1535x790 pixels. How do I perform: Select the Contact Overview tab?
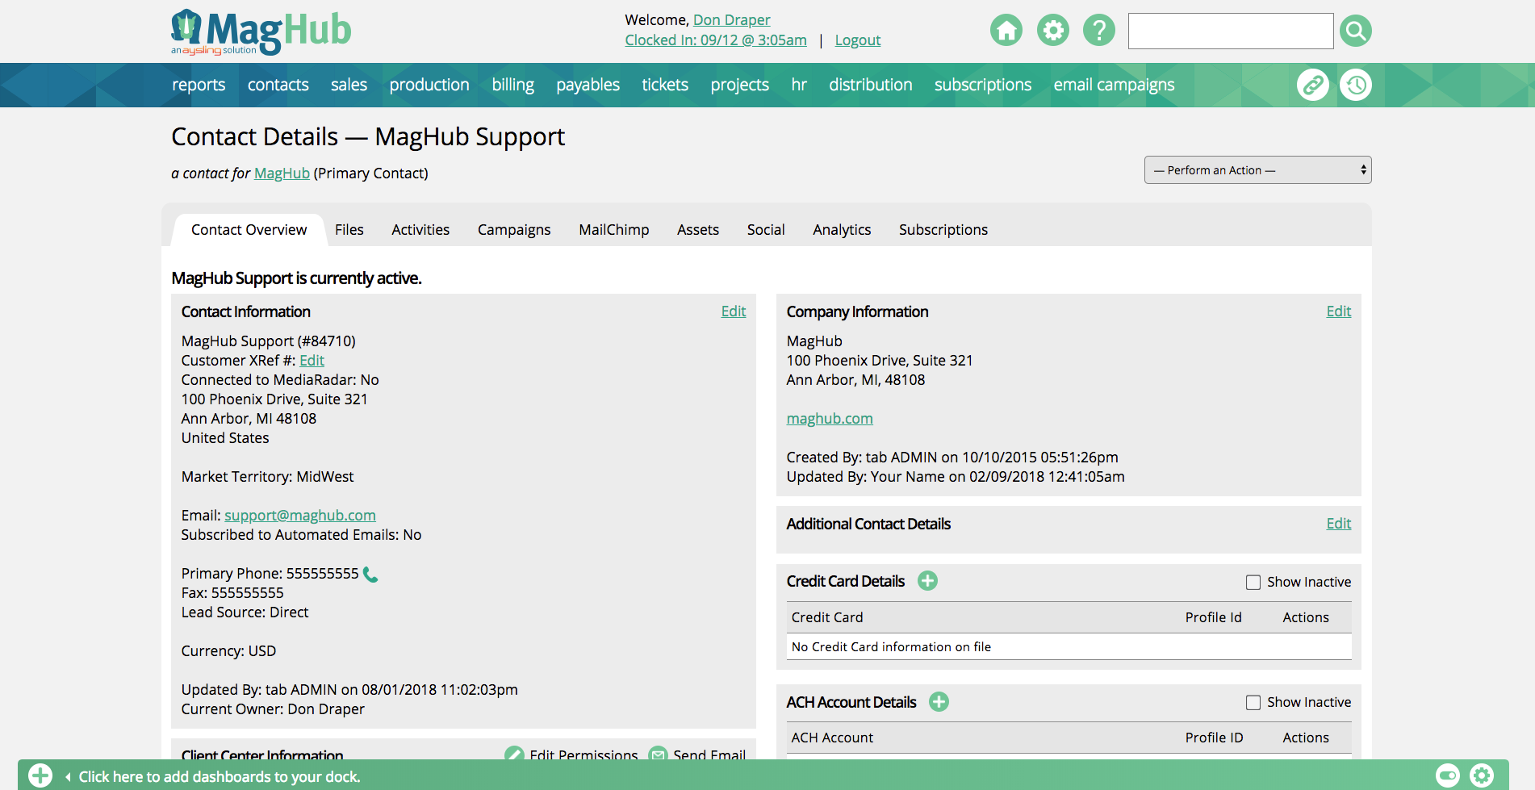pyautogui.click(x=249, y=230)
